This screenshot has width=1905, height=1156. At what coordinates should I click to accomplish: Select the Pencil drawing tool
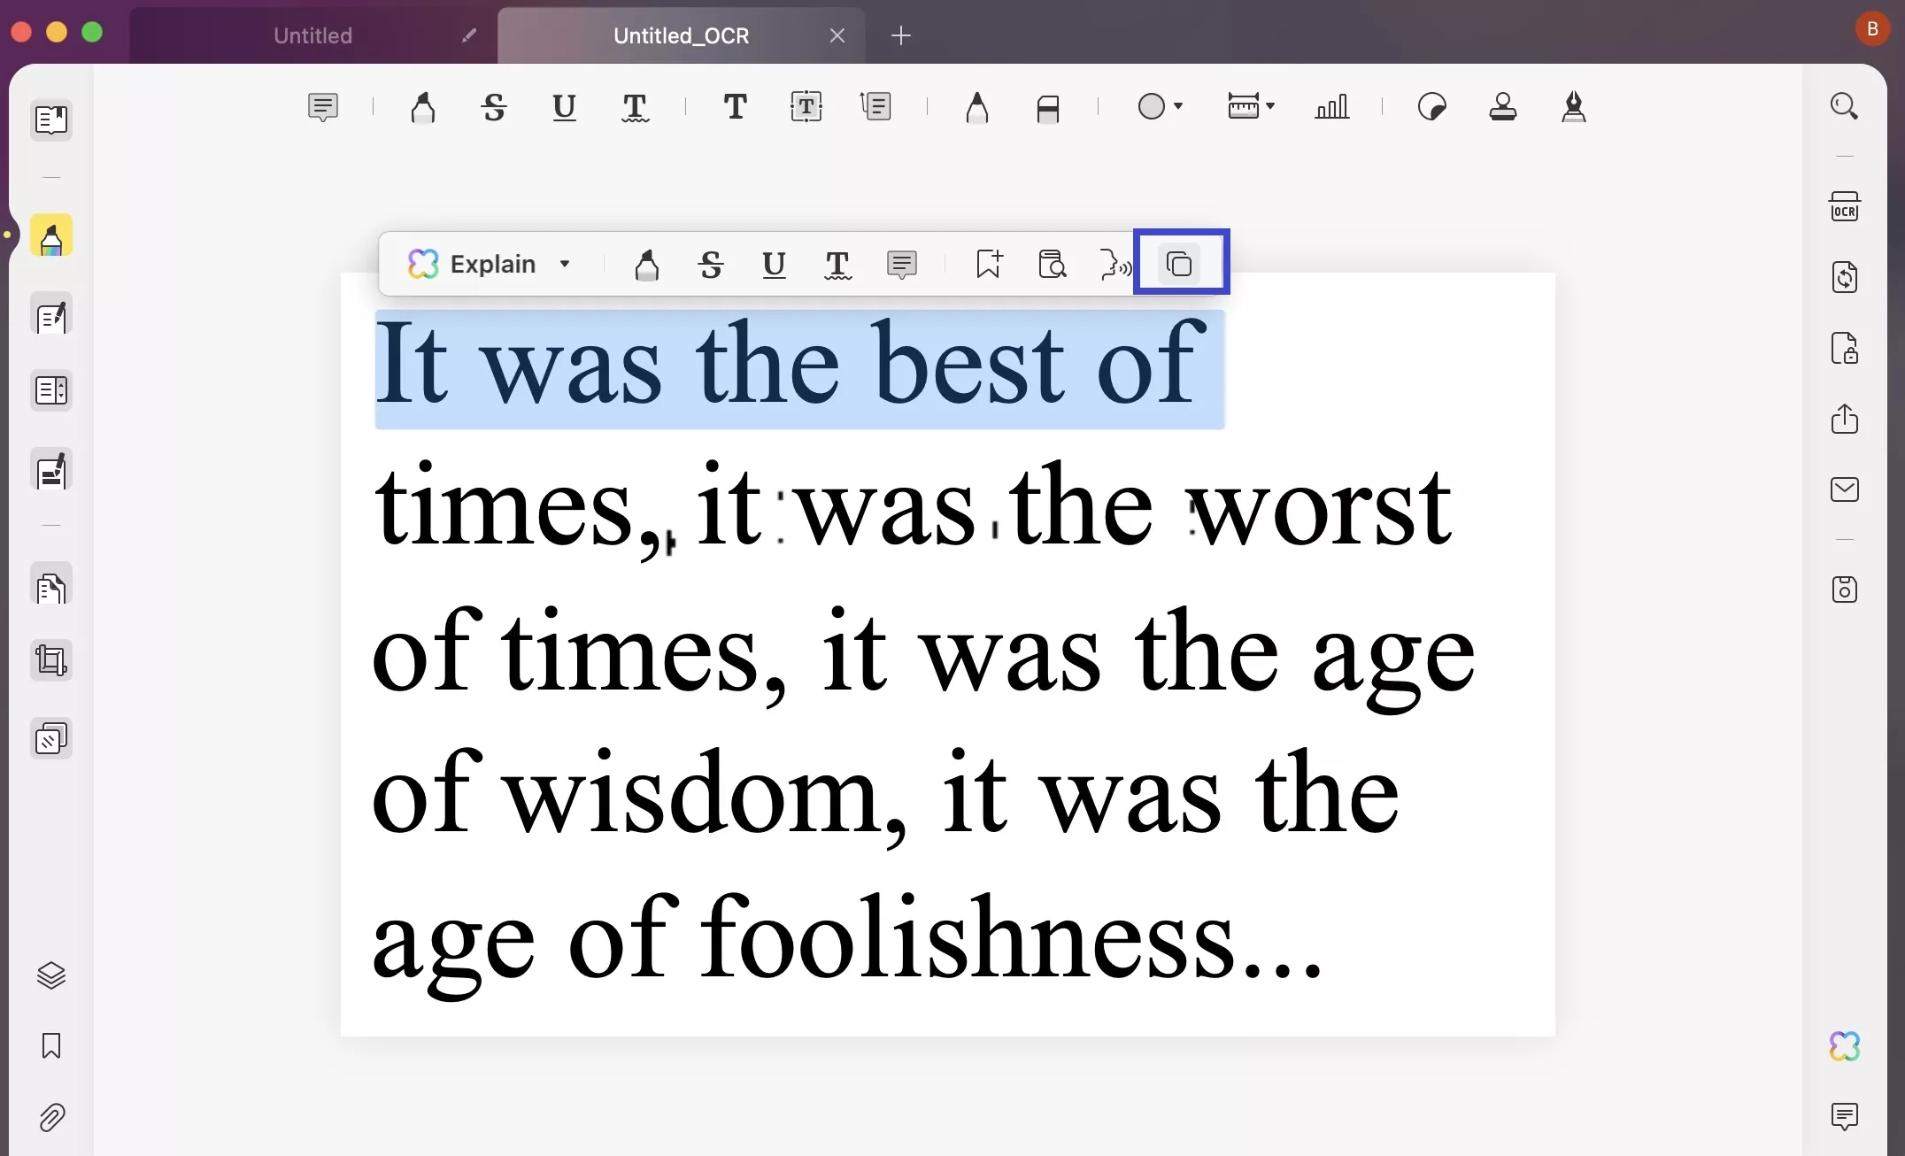976,107
